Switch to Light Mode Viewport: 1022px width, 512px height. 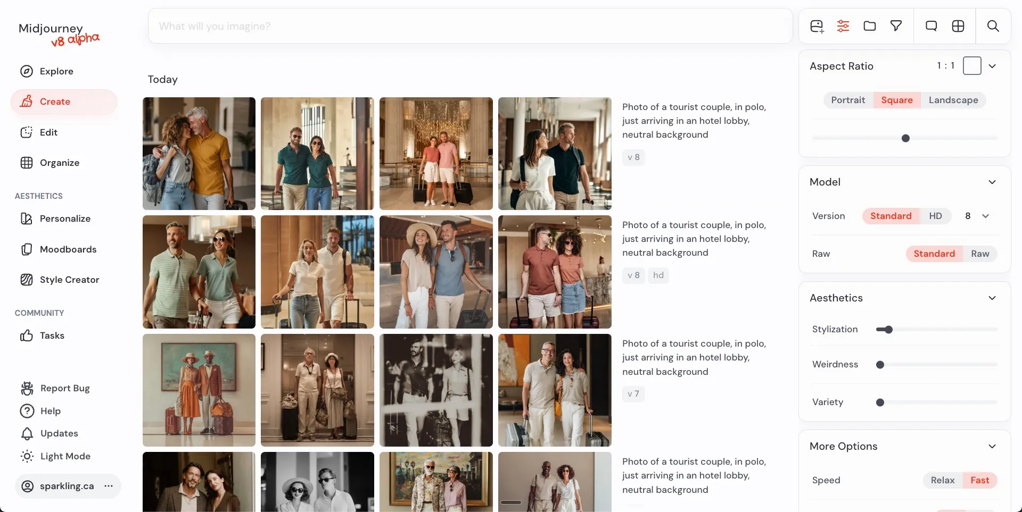click(x=65, y=456)
